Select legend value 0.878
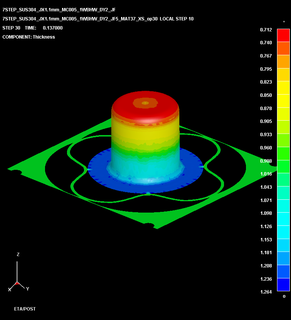 pos(266,108)
